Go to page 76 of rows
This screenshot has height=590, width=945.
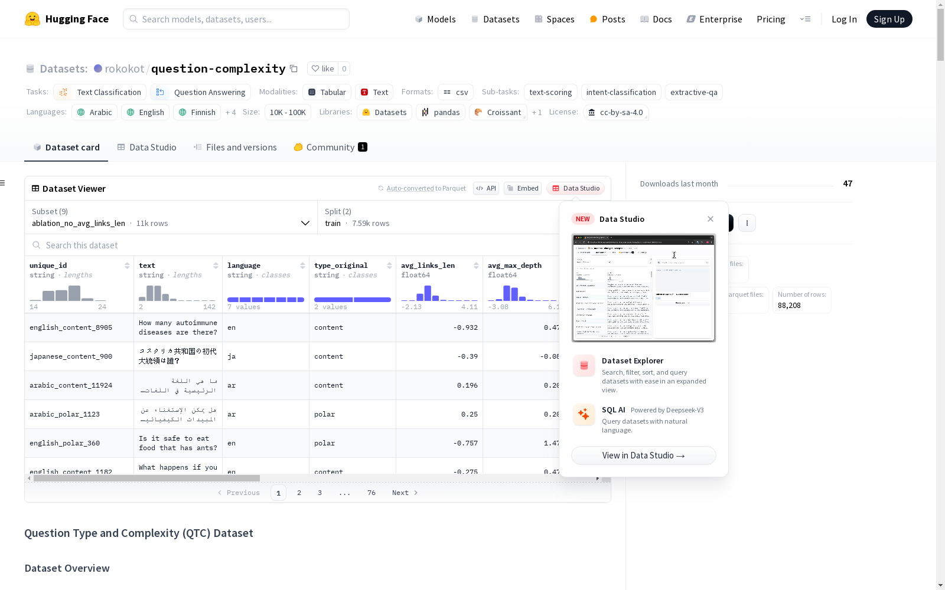click(x=372, y=493)
